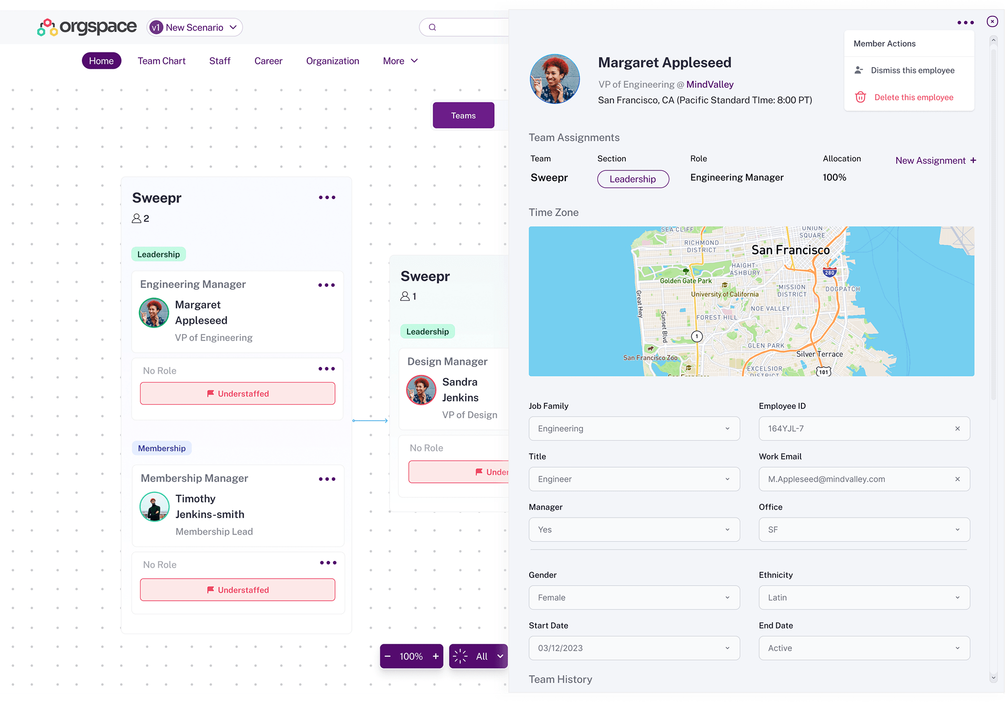This screenshot has height=702, width=1007.
Task: Click scrollbar down arrow in member panel
Action: [993, 678]
